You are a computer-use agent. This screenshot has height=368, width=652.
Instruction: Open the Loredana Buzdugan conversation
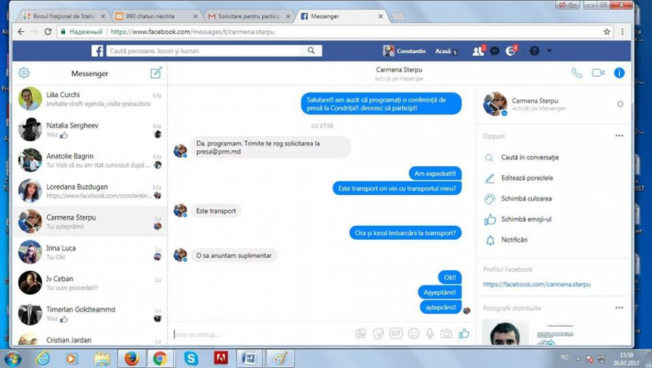coord(90,191)
